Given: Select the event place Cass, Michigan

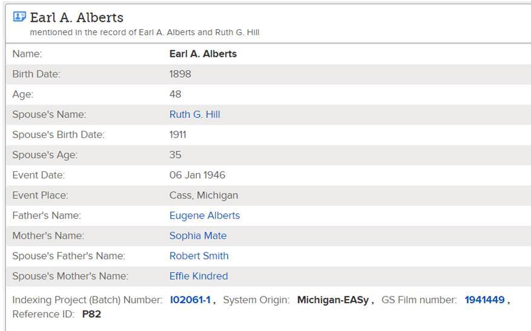Looking at the screenshot, I should 203,195.
